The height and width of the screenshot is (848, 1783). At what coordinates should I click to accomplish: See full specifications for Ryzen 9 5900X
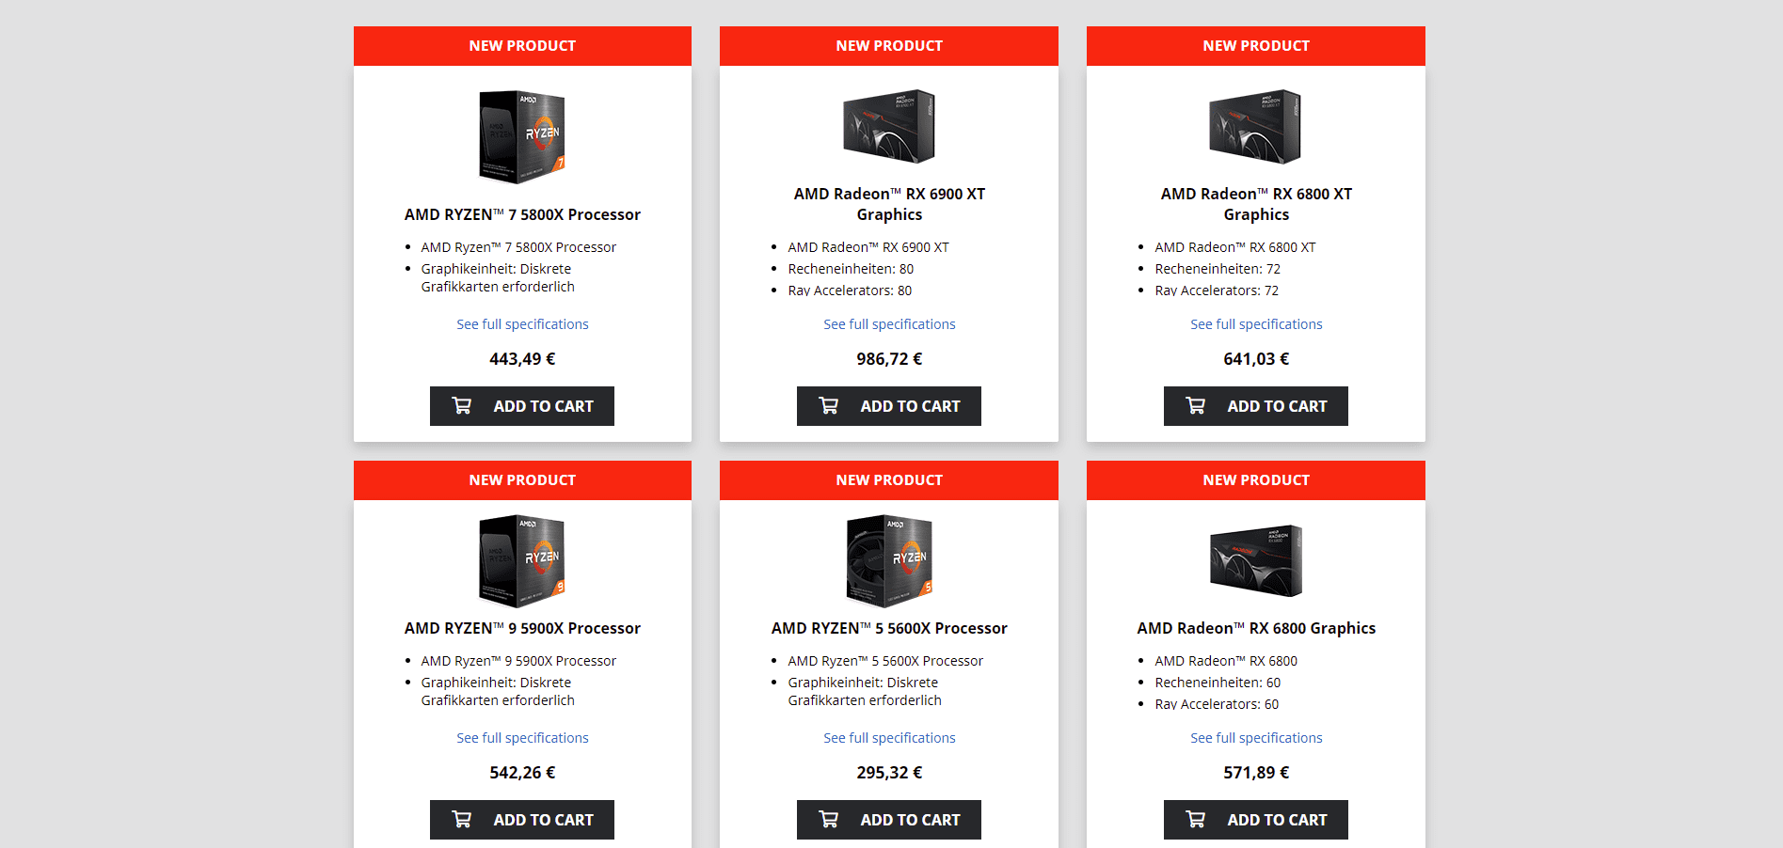522,738
